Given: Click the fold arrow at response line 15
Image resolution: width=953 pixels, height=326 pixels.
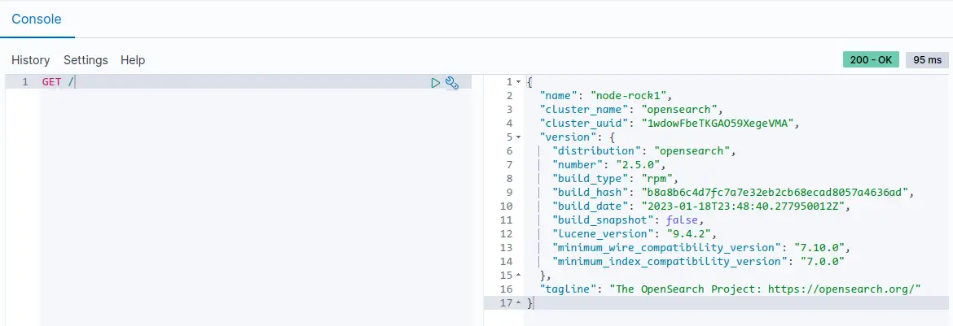Looking at the screenshot, I should point(519,276).
